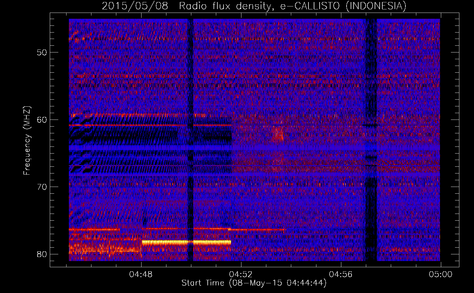Click the bright yellow emission band near 78 MHz
The width and height of the screenshot is (474, 293).
coord(186,242)
